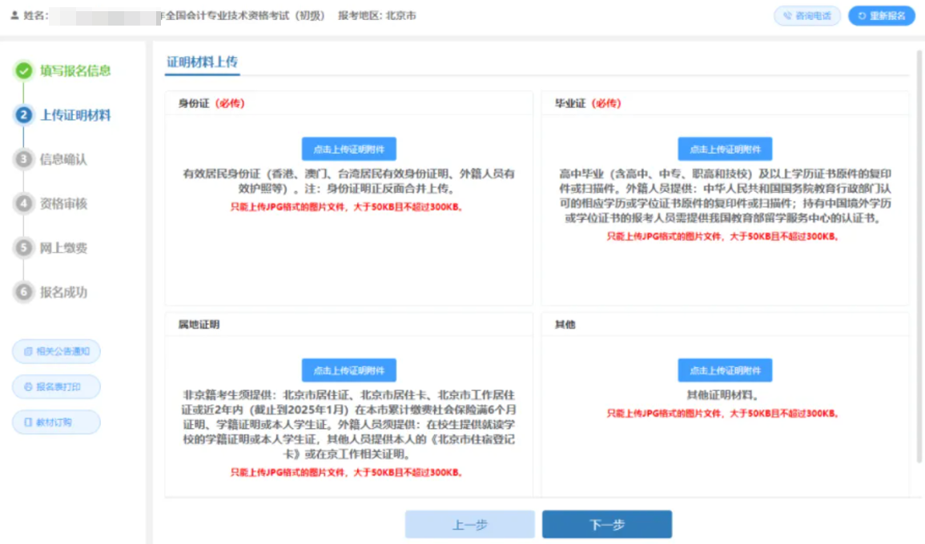
Task: Click the user profile icon beside 姓名
Action: pos(14,16)
